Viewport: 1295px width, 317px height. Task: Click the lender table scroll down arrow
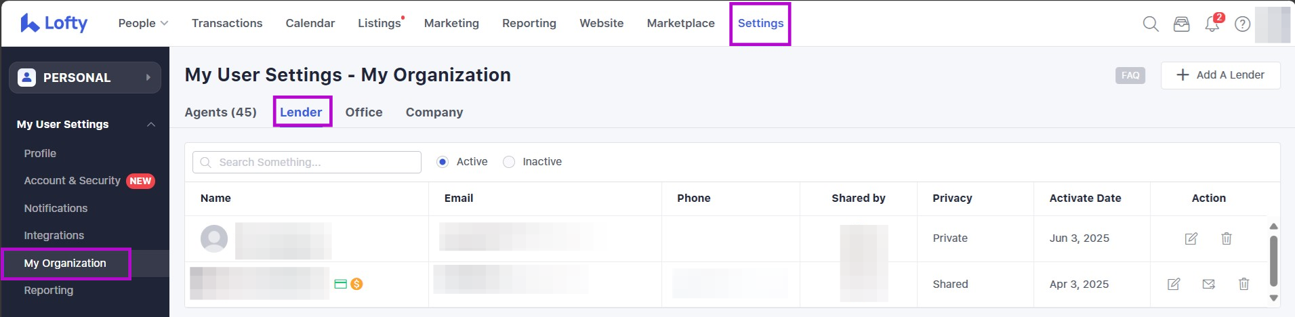[1273, 298]
